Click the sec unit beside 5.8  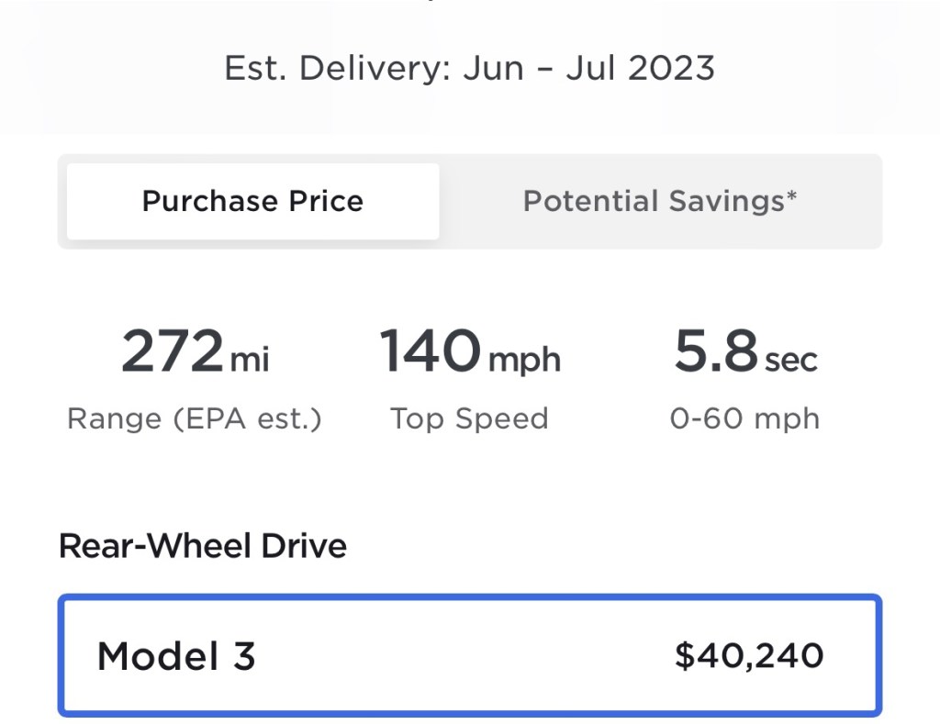tap(790, 360)
